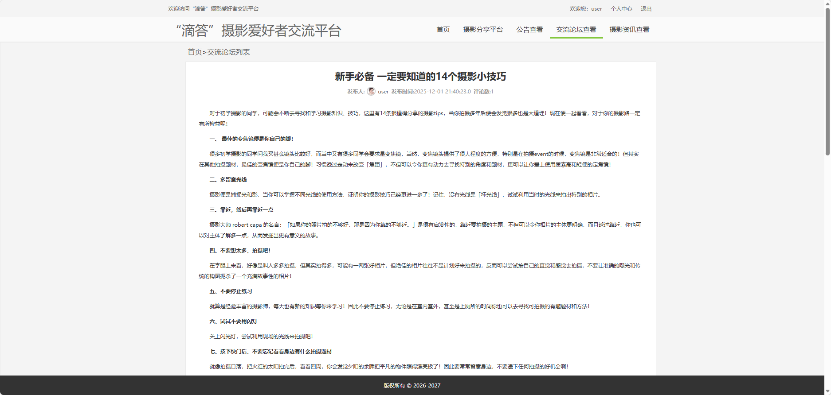Screen dimensions: 831x395
Task: Click the heading 二、多留意光线
Action: (x=228, y=180)
